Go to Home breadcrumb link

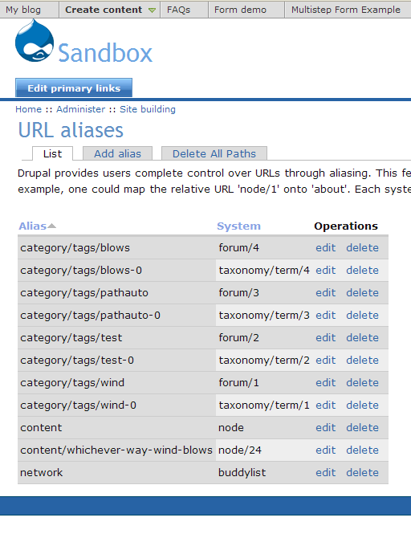28,109
